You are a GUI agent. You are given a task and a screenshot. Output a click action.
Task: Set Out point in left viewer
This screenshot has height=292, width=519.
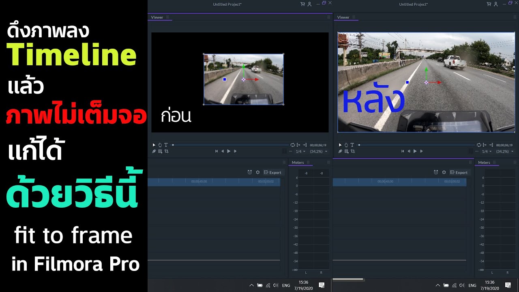(x=305, y=145)
